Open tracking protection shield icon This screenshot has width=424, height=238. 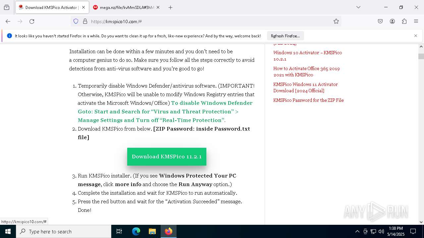pos(76,21)
